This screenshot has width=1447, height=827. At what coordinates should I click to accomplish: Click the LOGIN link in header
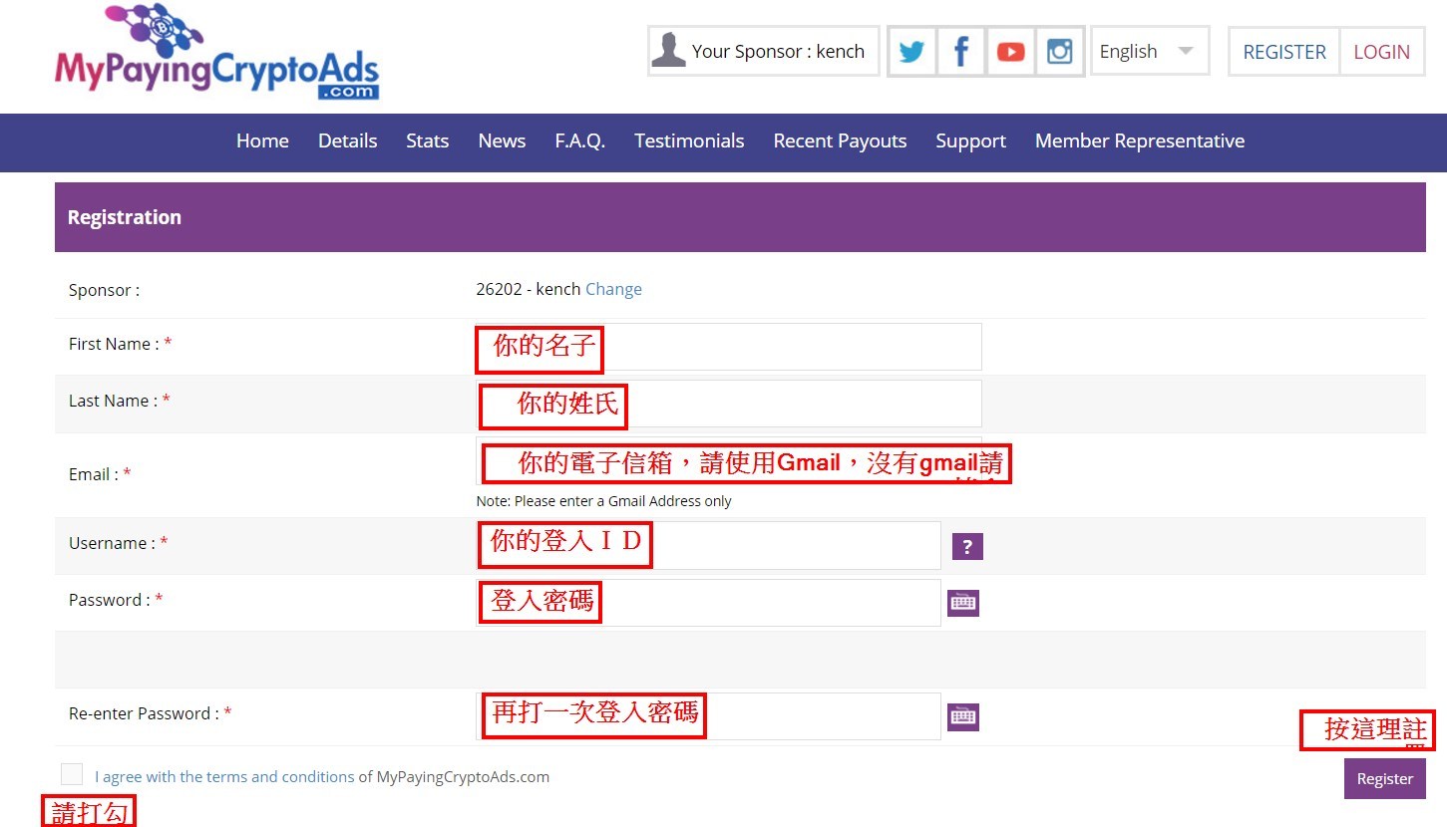[1381, 52]
